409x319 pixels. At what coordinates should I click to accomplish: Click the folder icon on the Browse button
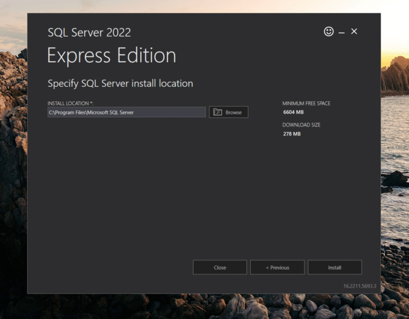click(217, 112)
